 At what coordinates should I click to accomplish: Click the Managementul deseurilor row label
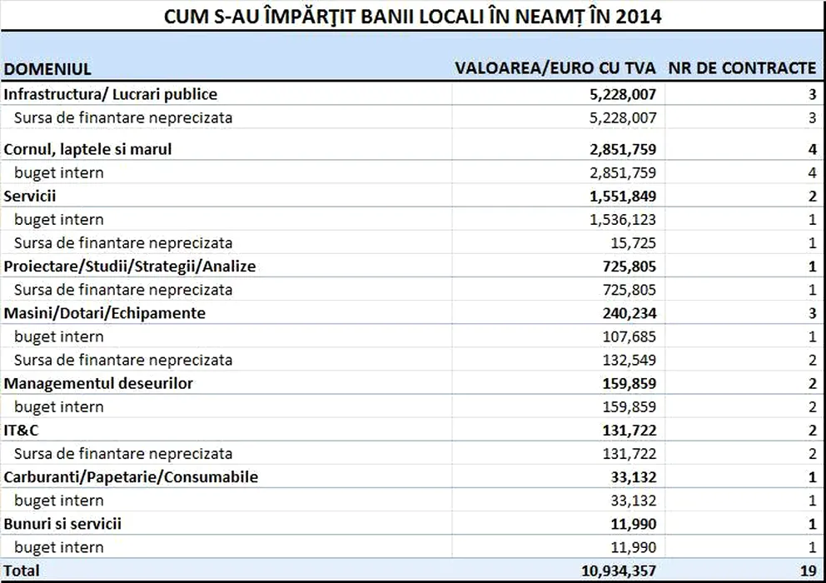click(99, 383)
